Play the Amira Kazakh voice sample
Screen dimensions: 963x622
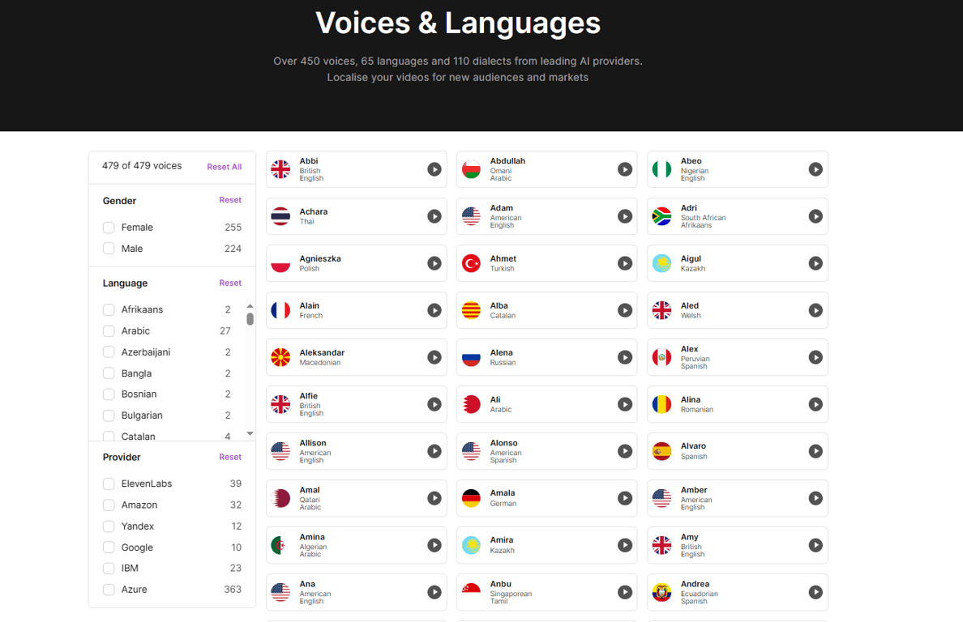click(625, 545)
